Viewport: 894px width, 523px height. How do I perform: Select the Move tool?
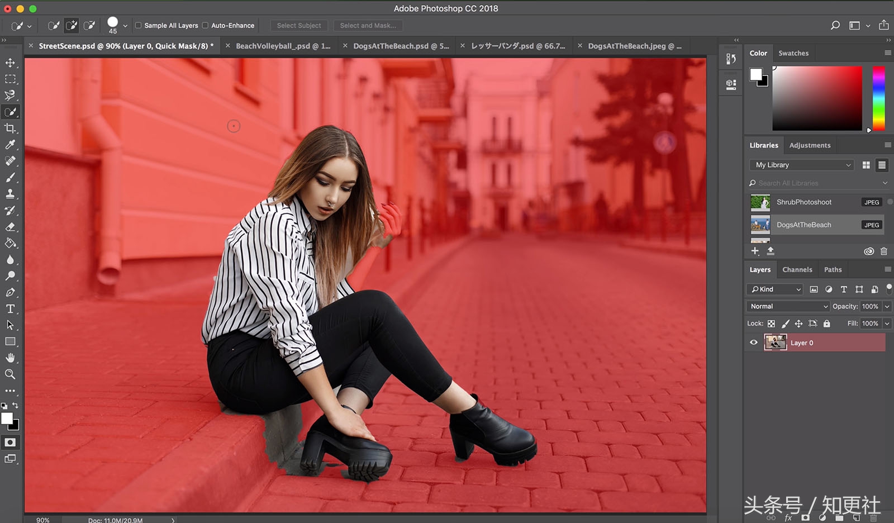10,63
